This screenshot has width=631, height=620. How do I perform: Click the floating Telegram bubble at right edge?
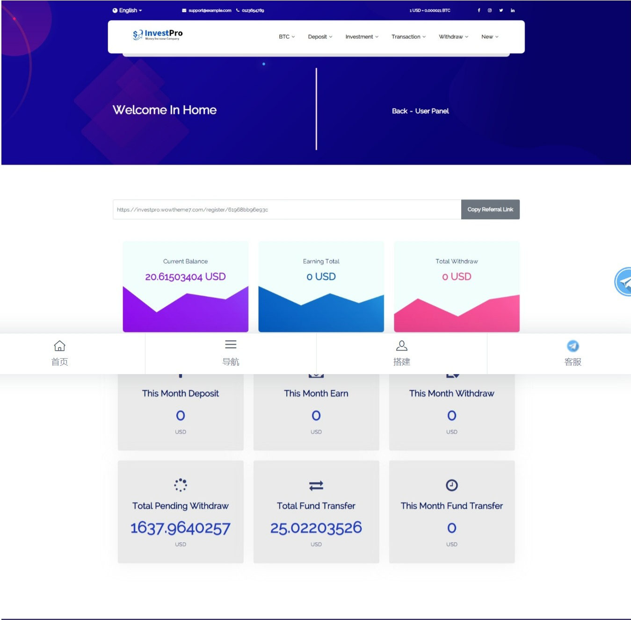coord(624,282)
